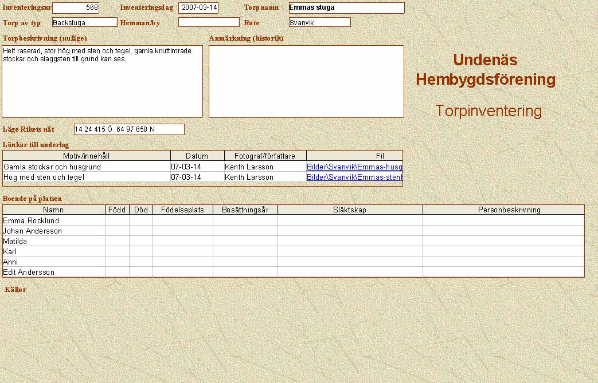Open the Emmas-sten image file link

pos(354,177)
